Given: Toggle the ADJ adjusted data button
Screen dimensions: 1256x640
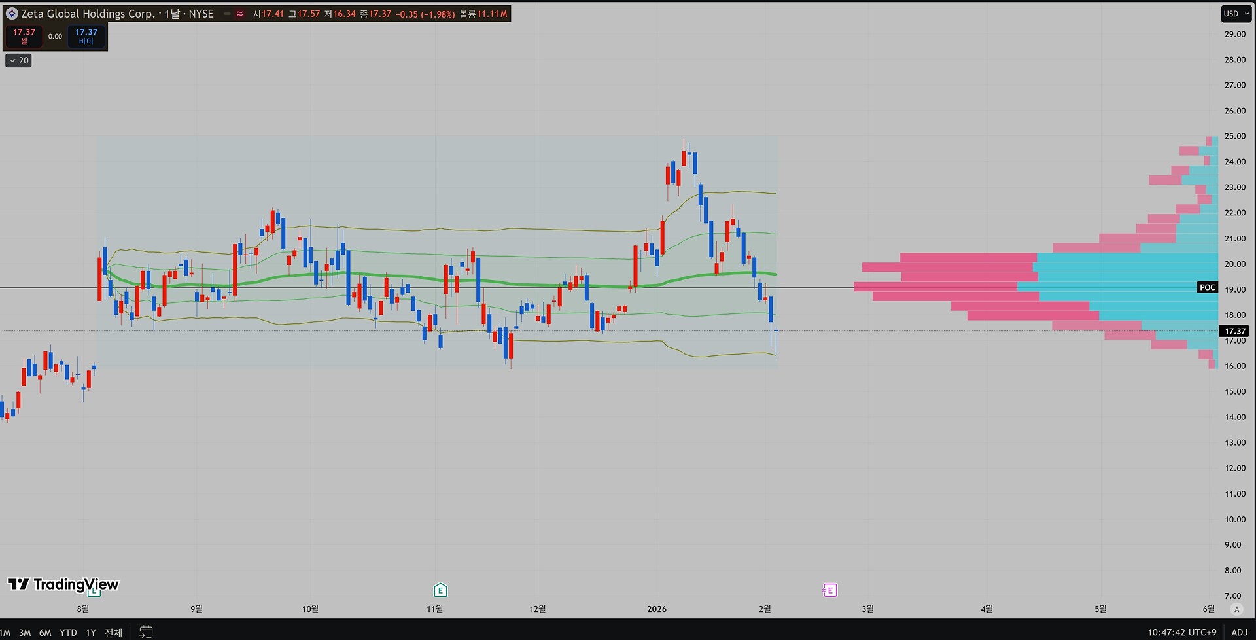Looking at the screenshot, I should 1239,632.
